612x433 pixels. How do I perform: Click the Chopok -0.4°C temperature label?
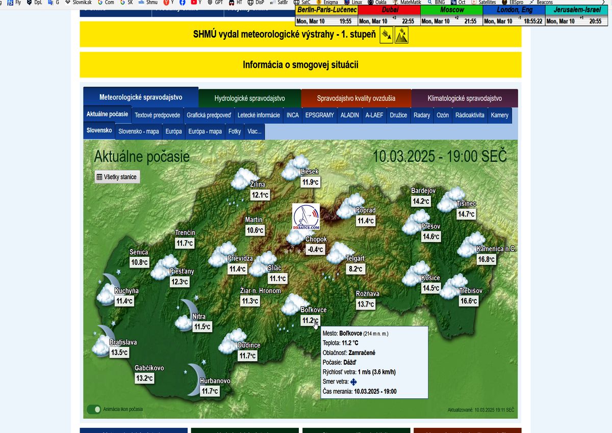(315, 250)
